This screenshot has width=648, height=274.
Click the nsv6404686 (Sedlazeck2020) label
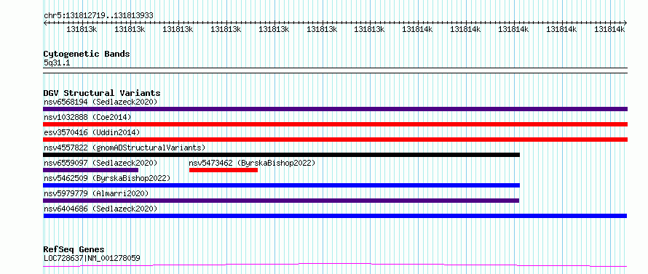tap(100, 209)
